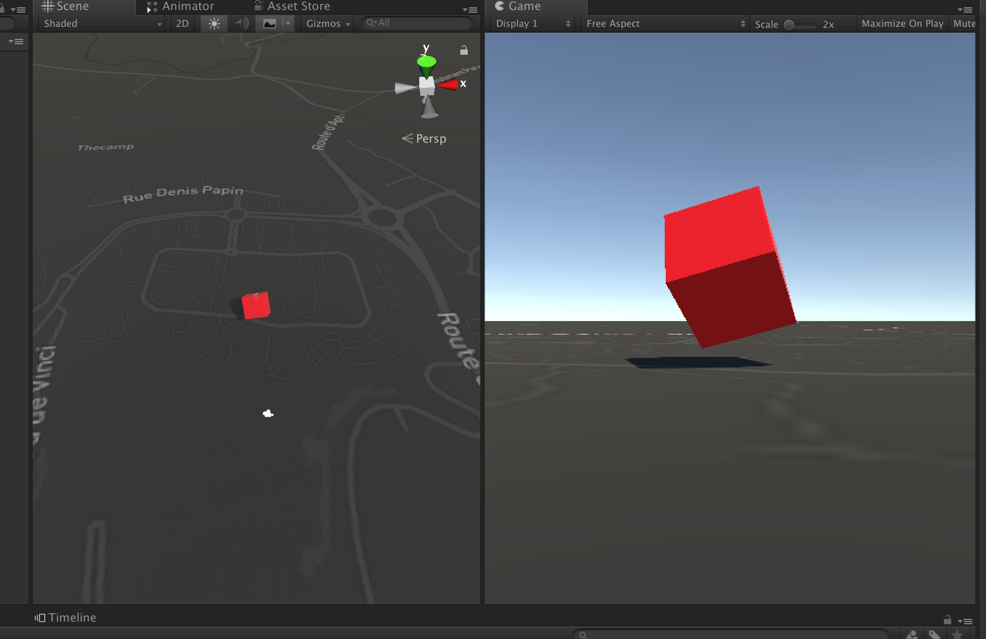Open the Shaded draw mode dropdown
Viewport: 986px width, 639px height.
point(102,24)
